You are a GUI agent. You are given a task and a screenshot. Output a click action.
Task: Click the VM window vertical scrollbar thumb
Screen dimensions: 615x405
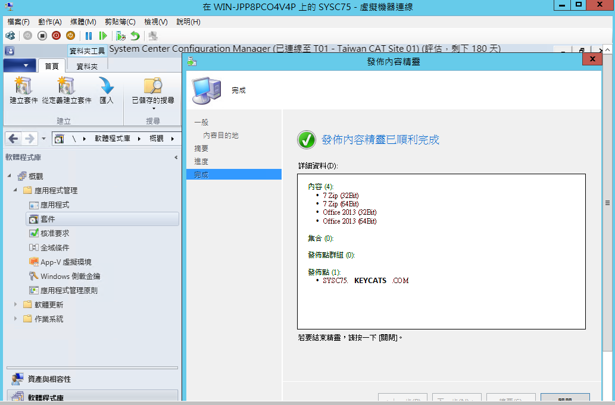point(607,202)
